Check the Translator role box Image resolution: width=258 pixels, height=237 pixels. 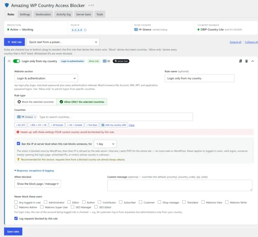184,202
